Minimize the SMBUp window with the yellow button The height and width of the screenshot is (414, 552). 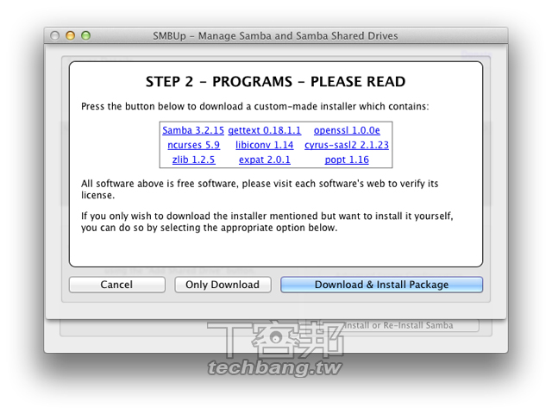tap(71, 35)
